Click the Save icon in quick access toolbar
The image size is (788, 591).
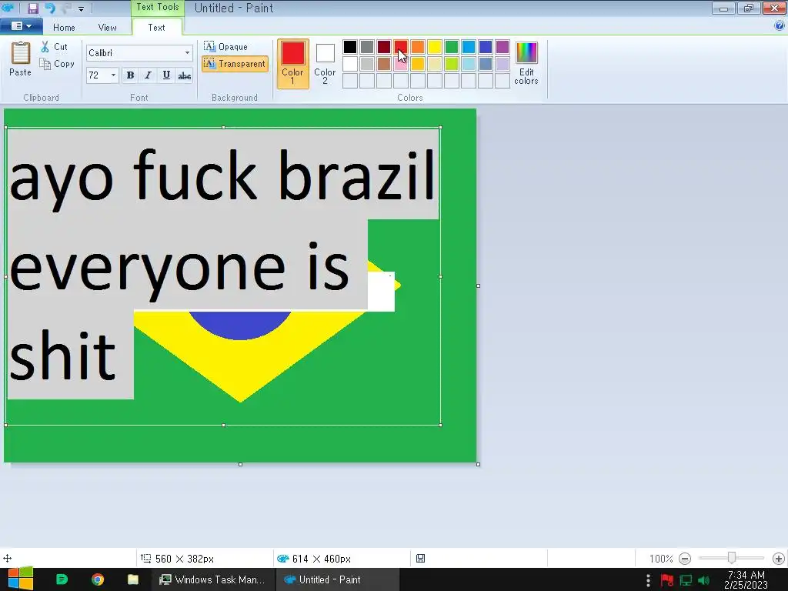[33, 8]
